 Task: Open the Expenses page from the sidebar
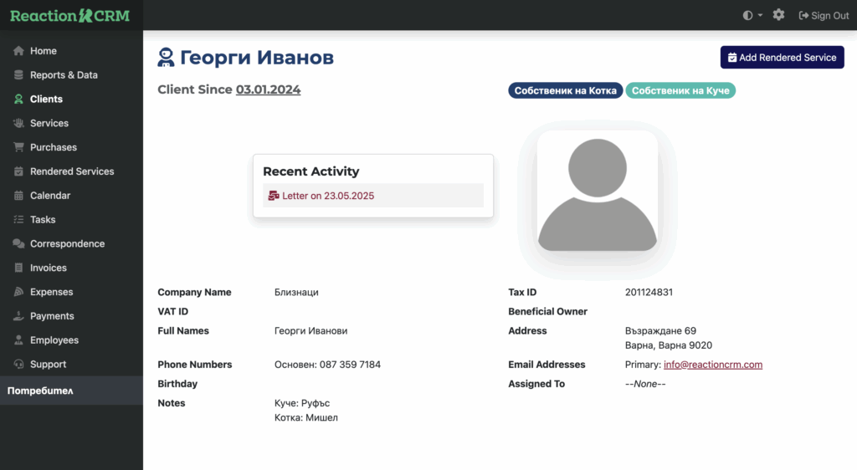(51, 293)
